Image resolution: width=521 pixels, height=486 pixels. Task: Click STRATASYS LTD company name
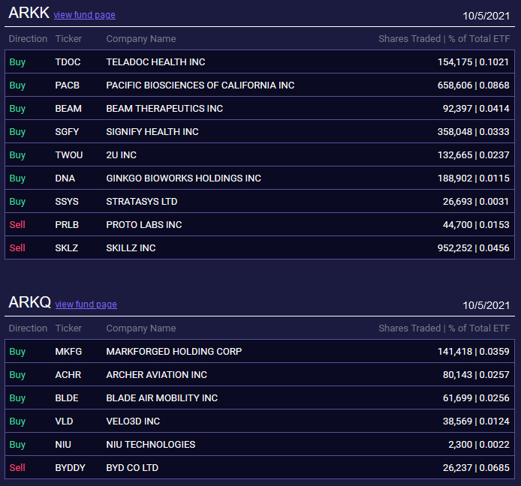click(142, 202)
